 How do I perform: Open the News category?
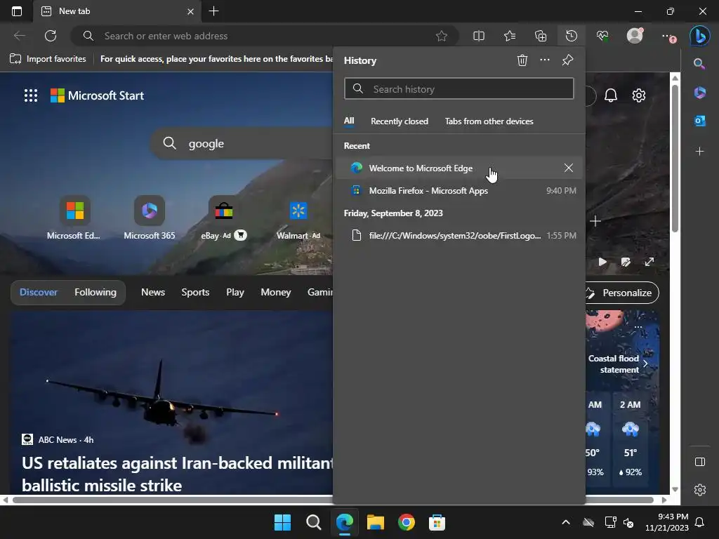pyautogui.click(x=153, y=293)
